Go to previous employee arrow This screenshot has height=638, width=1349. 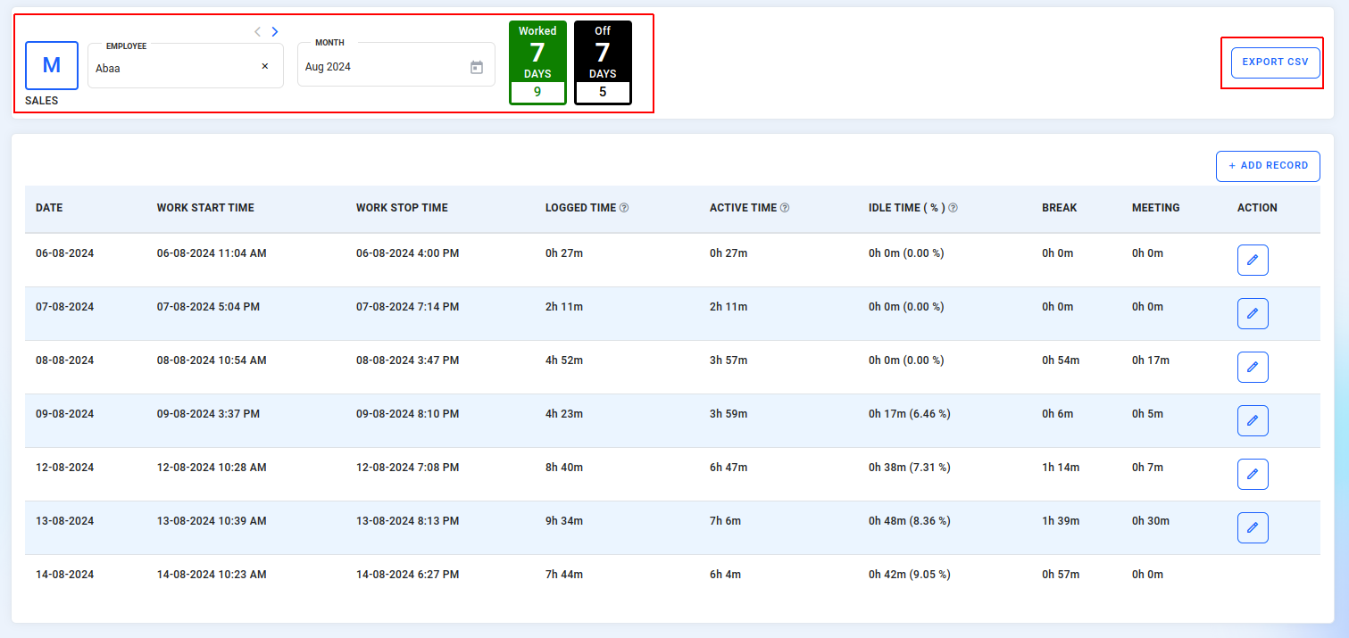tap(257, 31)
